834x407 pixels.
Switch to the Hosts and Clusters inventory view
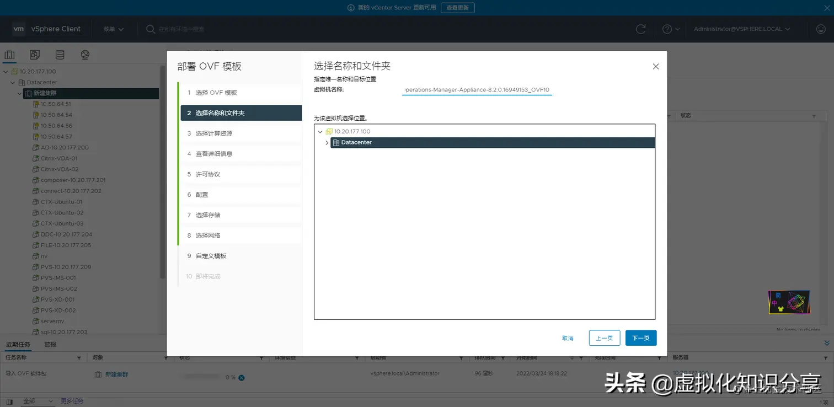pos(9,55)
